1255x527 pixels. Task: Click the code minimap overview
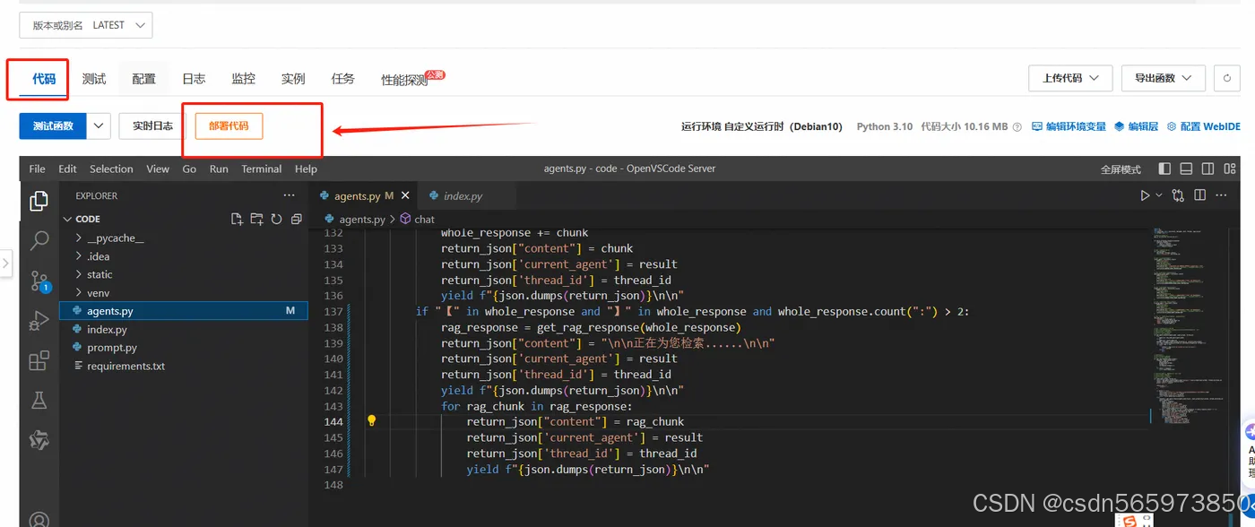(1188, 327)
